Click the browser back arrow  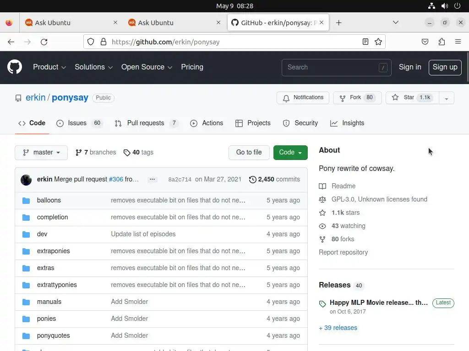(x=11, y=42)
